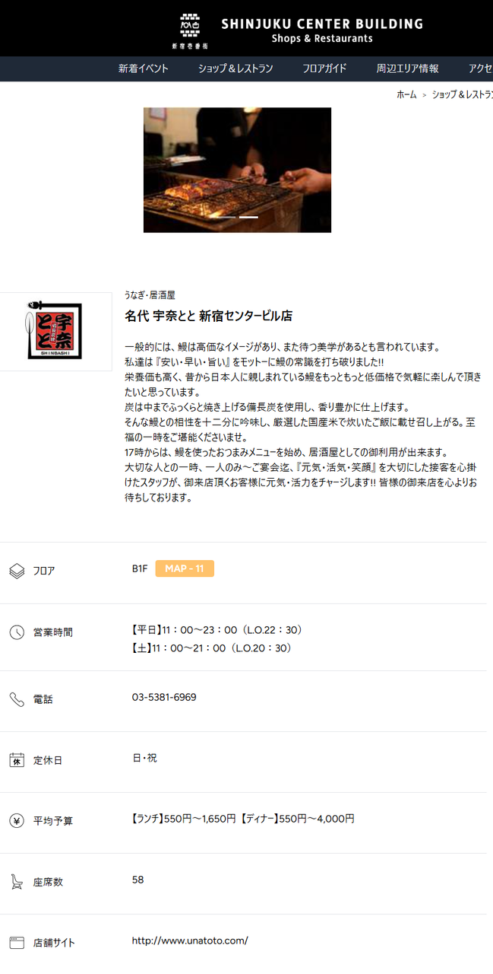Click the eel grilling carousel photo
The image size is (493, 974).
[237, 170]
